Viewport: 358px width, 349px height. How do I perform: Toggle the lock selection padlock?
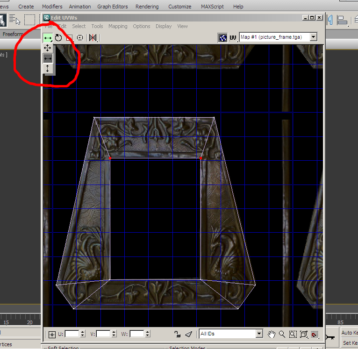click(178, 334)
